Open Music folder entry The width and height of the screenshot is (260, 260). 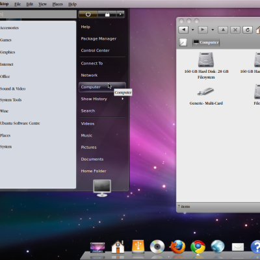86,135
